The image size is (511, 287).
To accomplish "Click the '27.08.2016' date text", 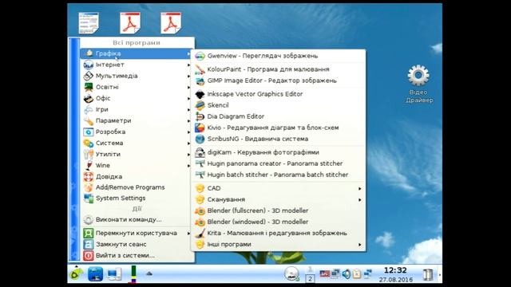I will pyautogui.click(x=396, y=280).
